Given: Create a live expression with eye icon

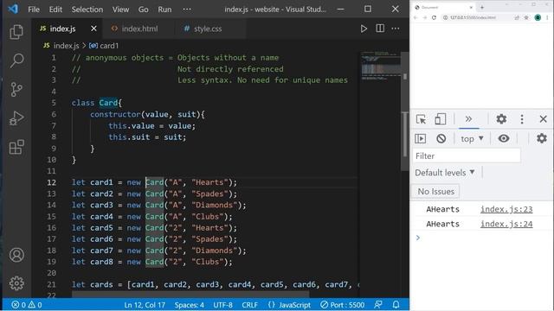Looking at the screenshot, I should [x=504, y=138].
